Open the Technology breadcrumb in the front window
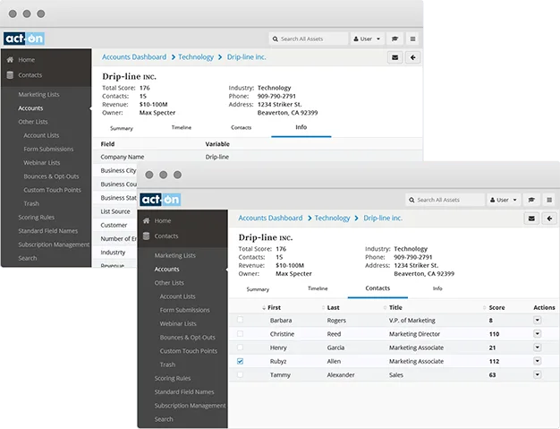 (x=332, y=218)
